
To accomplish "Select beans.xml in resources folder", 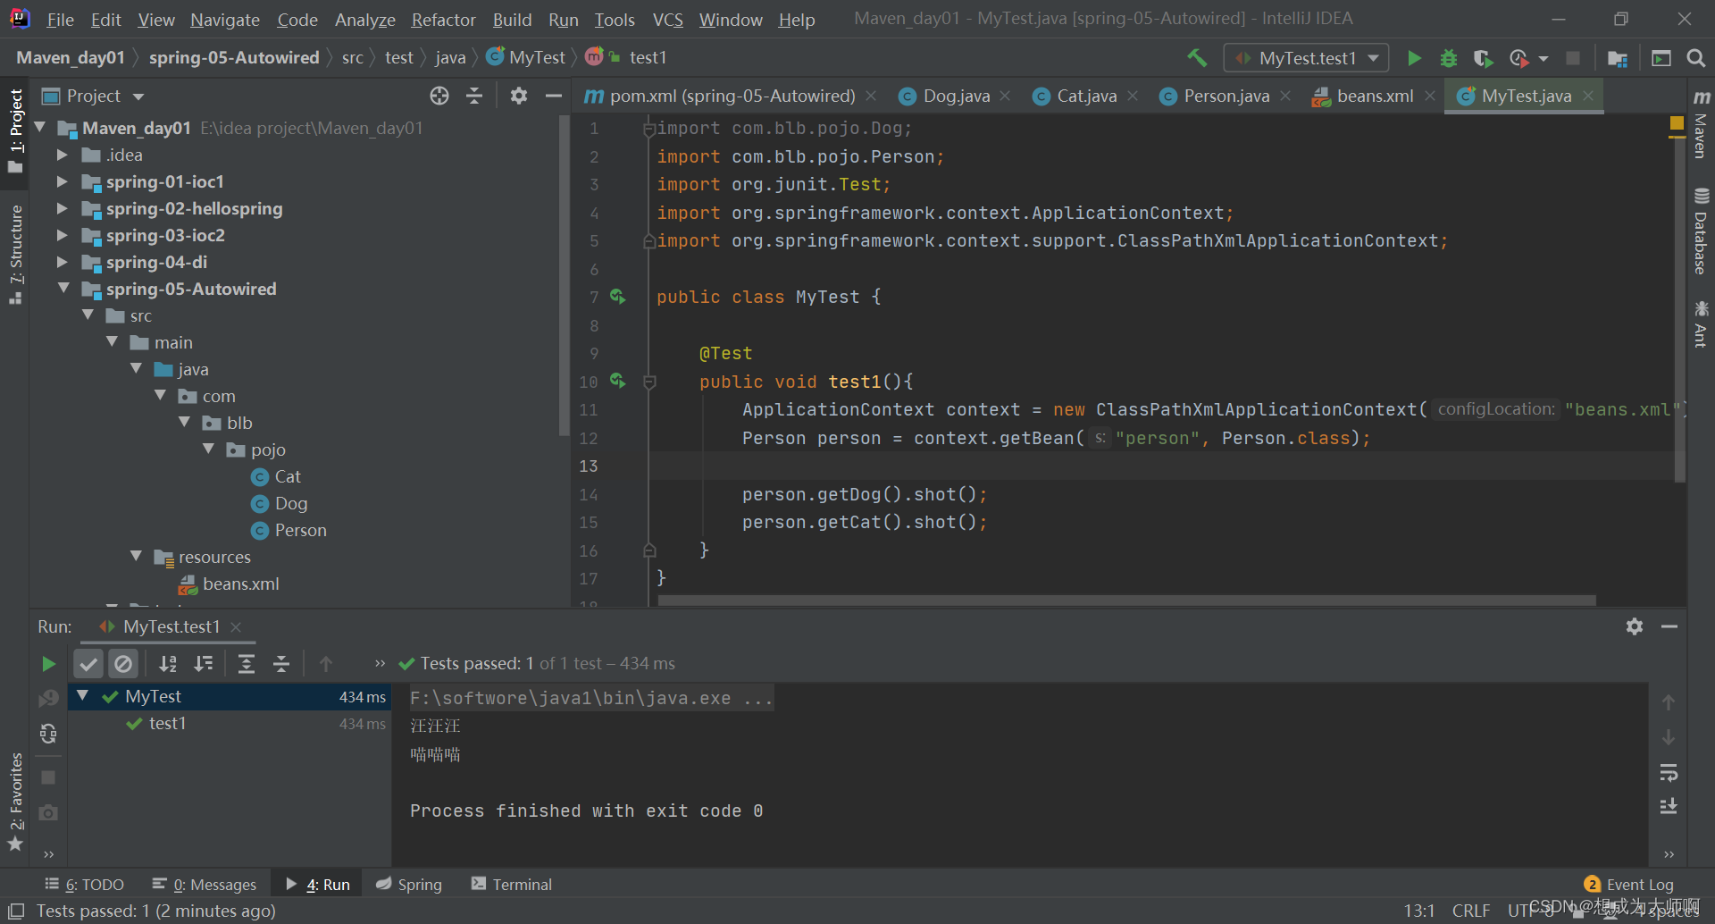I will tap(230, 584).
